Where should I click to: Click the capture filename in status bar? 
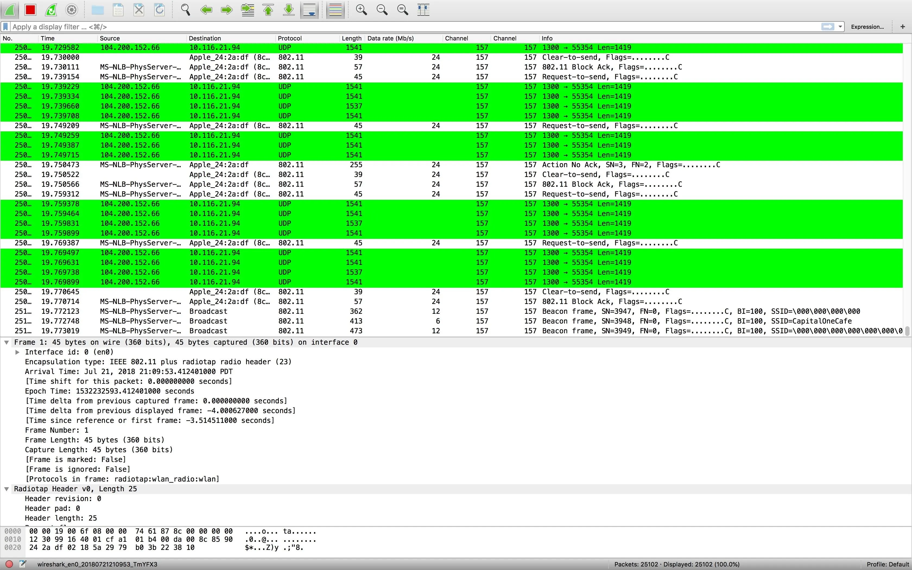tap(97, 564)
